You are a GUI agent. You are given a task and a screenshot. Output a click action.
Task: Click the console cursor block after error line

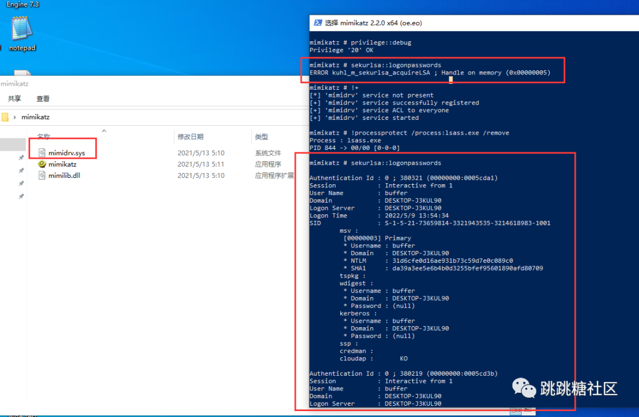451,80
